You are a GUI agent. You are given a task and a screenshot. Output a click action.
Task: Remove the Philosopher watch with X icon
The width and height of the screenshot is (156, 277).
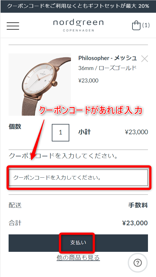[x=145, y=59]
